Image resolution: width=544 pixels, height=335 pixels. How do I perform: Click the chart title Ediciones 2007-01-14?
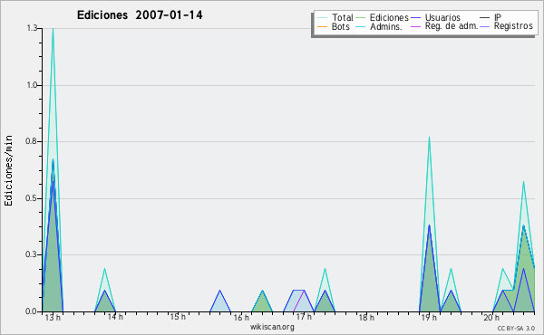coord(140,15)
